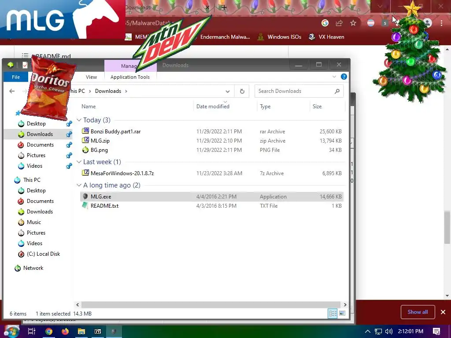451x338 pixels.
Task: Open the Windows Start button
Action: [x=11, y=331]
